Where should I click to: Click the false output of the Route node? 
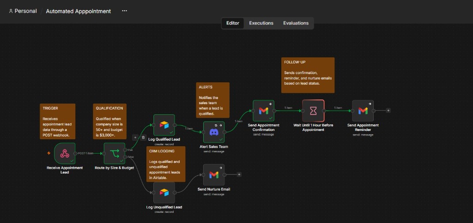pos(125,157)
